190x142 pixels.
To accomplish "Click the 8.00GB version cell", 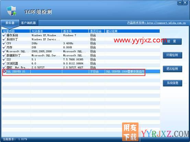I will click(68, 47).
